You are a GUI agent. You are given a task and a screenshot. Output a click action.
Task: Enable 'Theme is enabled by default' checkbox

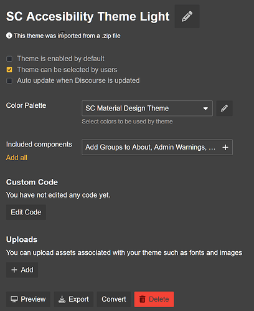(9, 59)
